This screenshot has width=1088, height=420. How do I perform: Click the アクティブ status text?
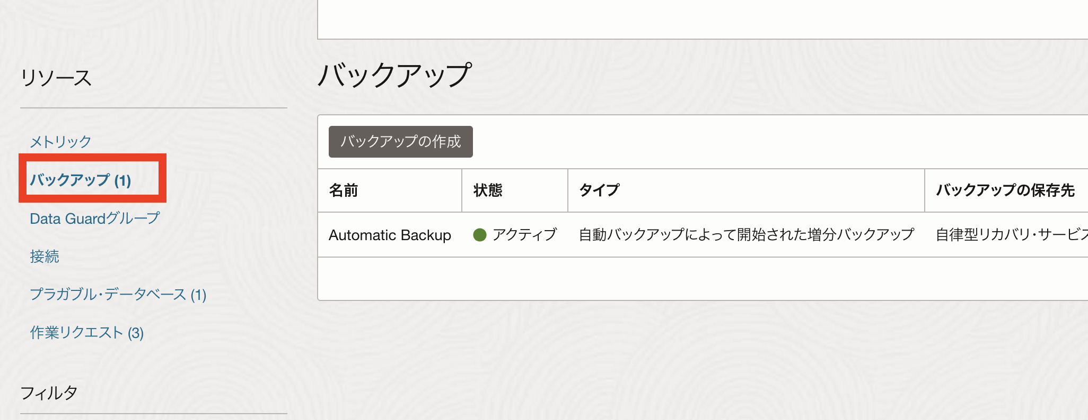[x=524, y=235]
